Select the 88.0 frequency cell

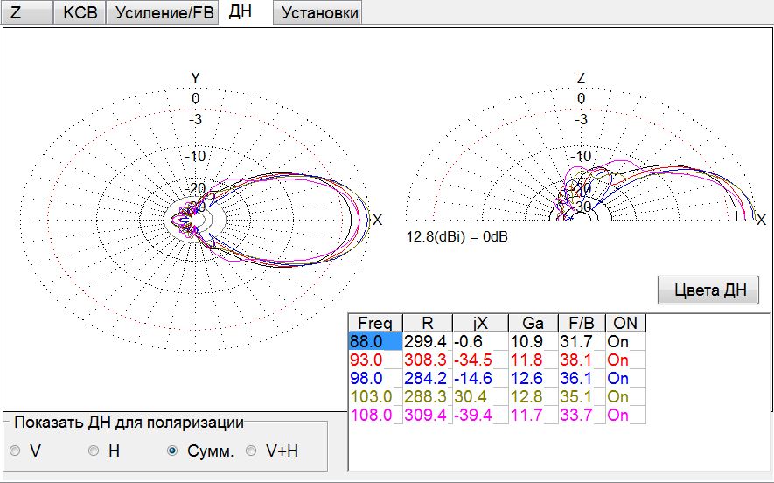click(x=375, y=341)
